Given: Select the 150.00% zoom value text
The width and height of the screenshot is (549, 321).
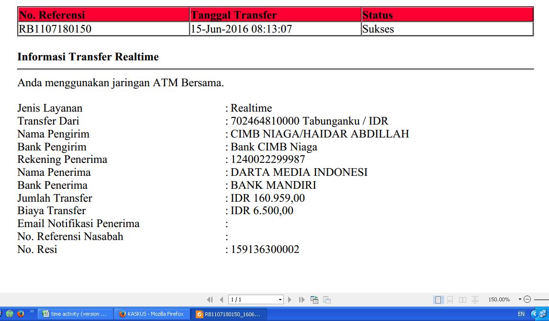Looking at the screenshot, I should pos(499,299).
